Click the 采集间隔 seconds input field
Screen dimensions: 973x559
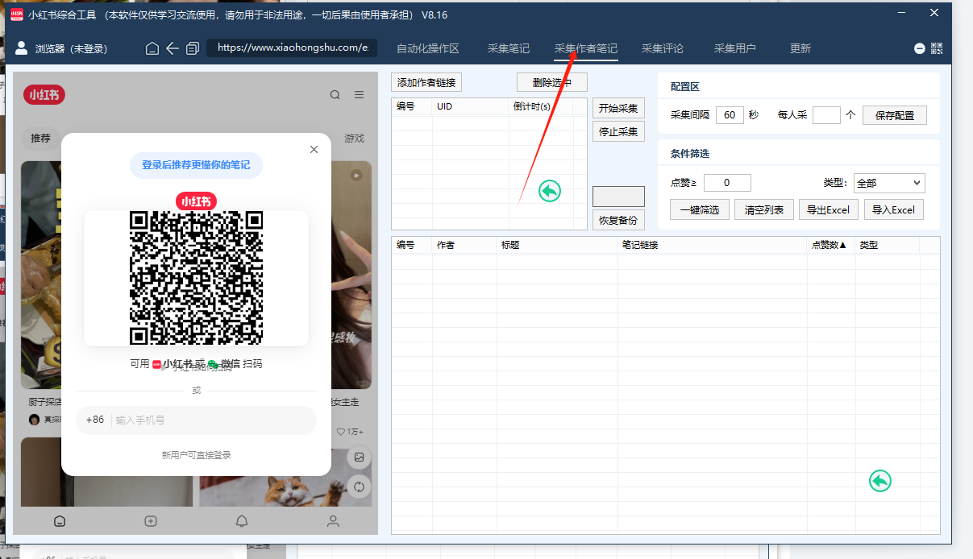pos(730,115)
